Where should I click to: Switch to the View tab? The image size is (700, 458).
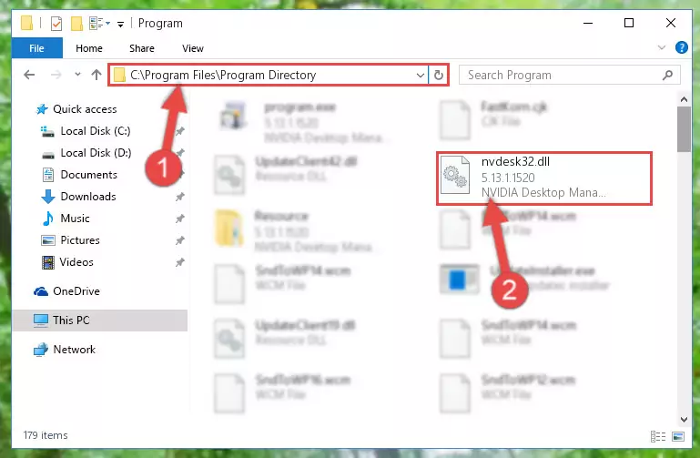193,48
